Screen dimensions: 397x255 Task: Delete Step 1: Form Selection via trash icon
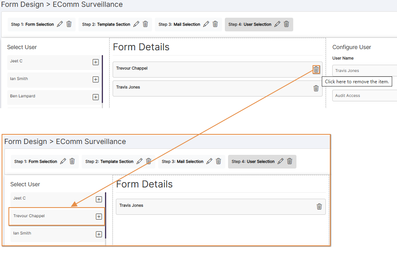tap(69, 24)
